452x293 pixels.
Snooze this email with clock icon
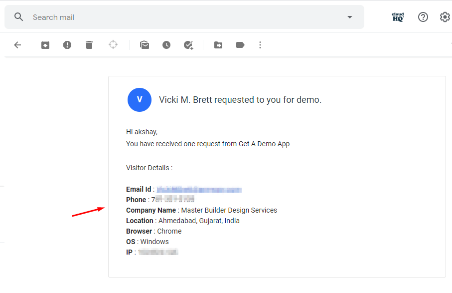pos(166,45)
